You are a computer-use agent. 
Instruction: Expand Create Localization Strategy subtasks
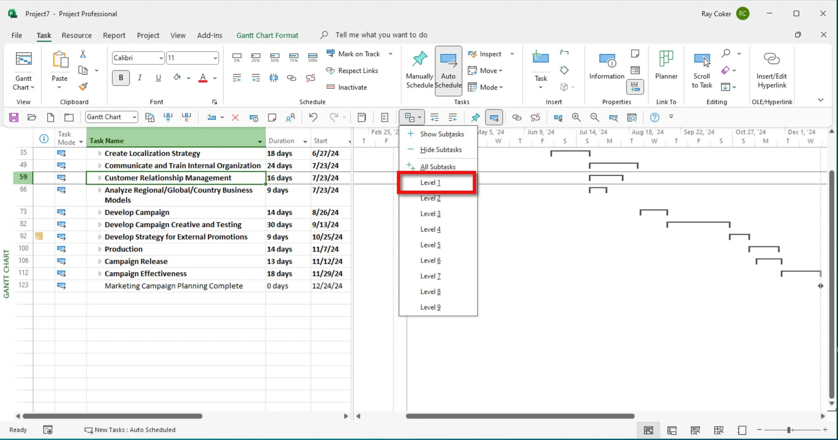pos(100,153)
